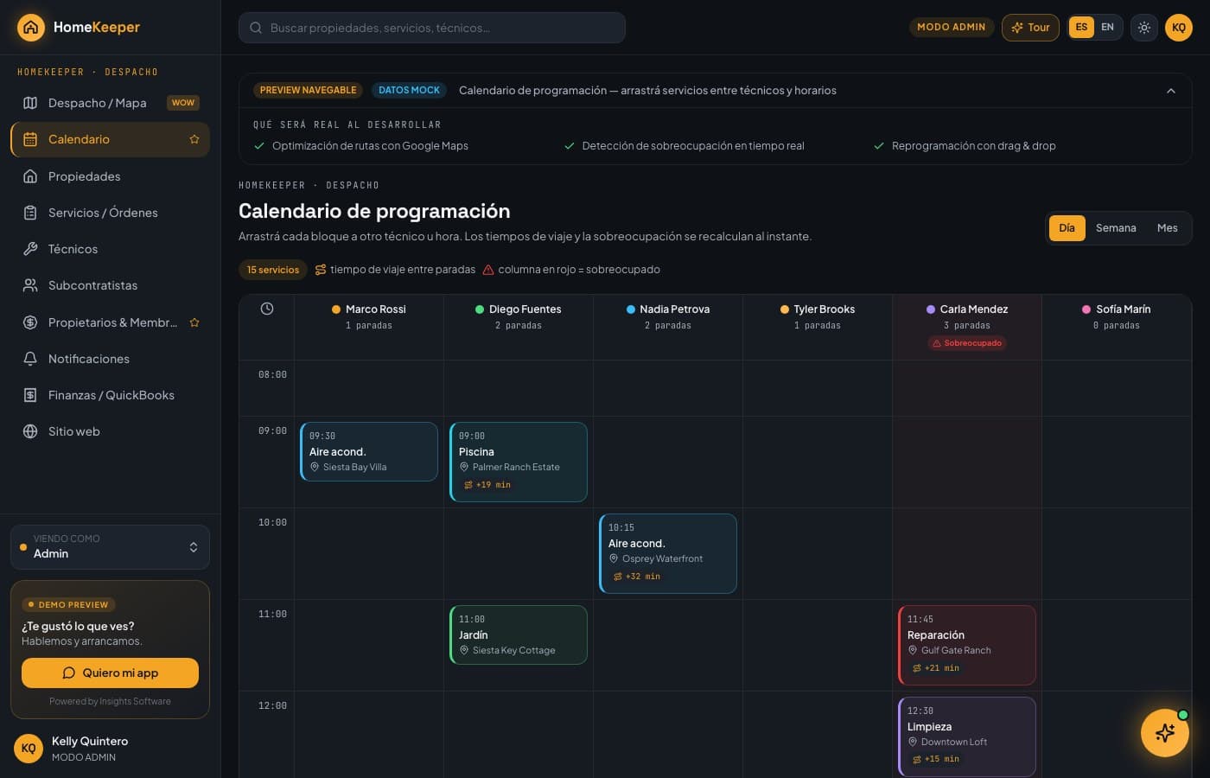Image resolution: width=1210 pixels, height=778 pixels.
Task: Open the 12:30 Limpieza Downtown Loft block
Action: [967, 737]
